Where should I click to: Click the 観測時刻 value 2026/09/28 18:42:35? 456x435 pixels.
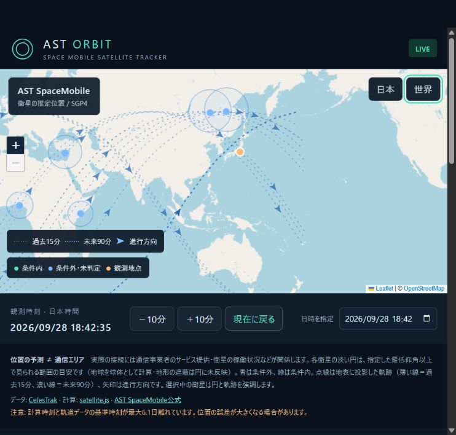pos(60,327)
